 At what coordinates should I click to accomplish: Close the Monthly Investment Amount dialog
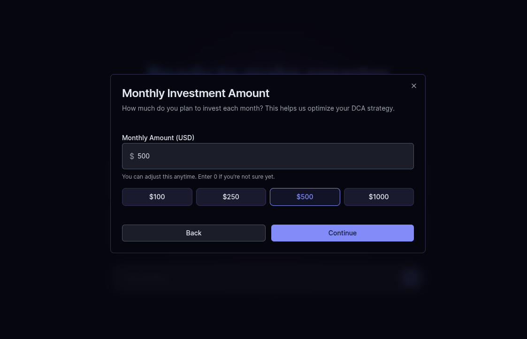click(414, 86)
